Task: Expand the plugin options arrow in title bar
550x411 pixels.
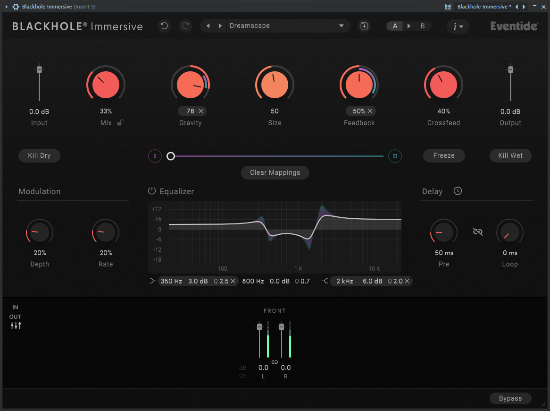Action: click(x=6, y=6)
